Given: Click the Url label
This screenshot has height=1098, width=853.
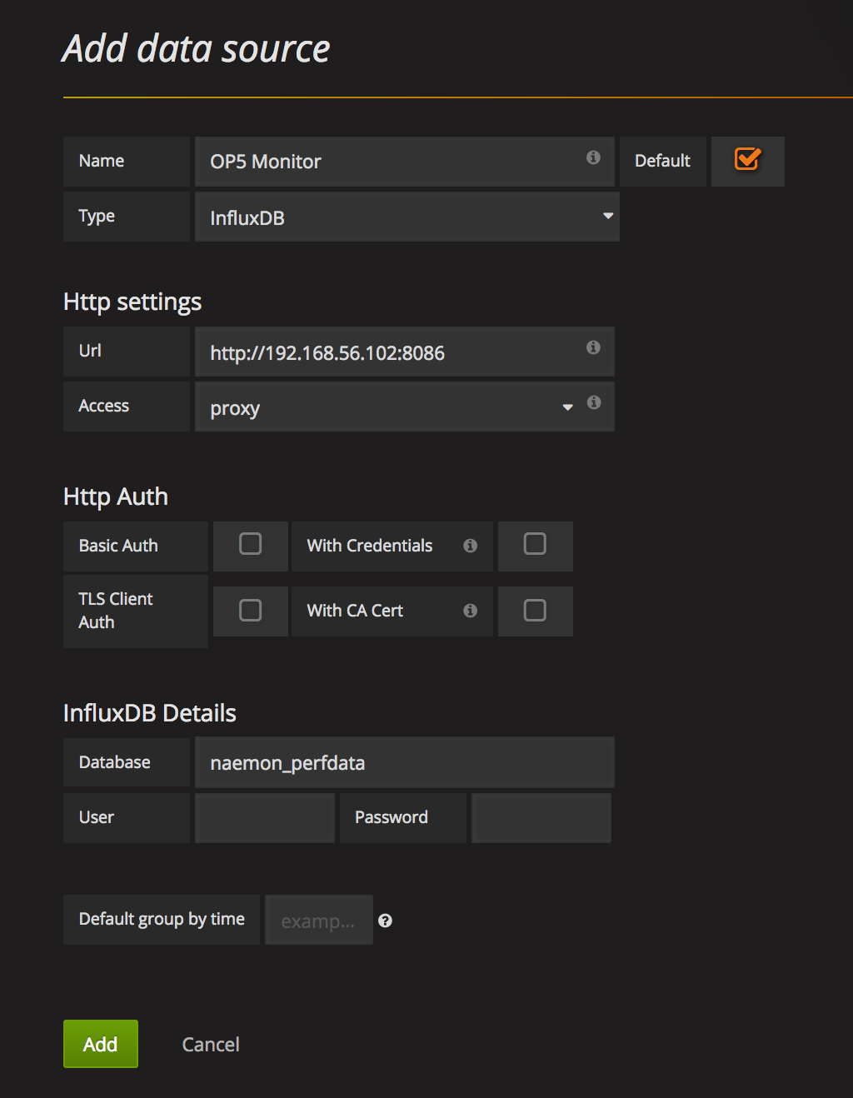Looking at the screenshot, I should [x=90, y=351].
